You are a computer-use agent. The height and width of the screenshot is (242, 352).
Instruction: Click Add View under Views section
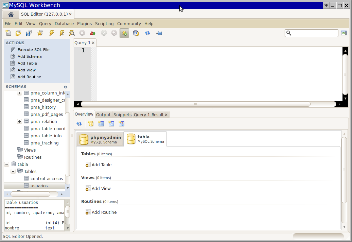(x=98, y=189)
